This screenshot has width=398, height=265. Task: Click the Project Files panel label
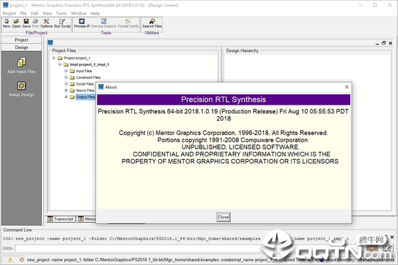(64, 51)
